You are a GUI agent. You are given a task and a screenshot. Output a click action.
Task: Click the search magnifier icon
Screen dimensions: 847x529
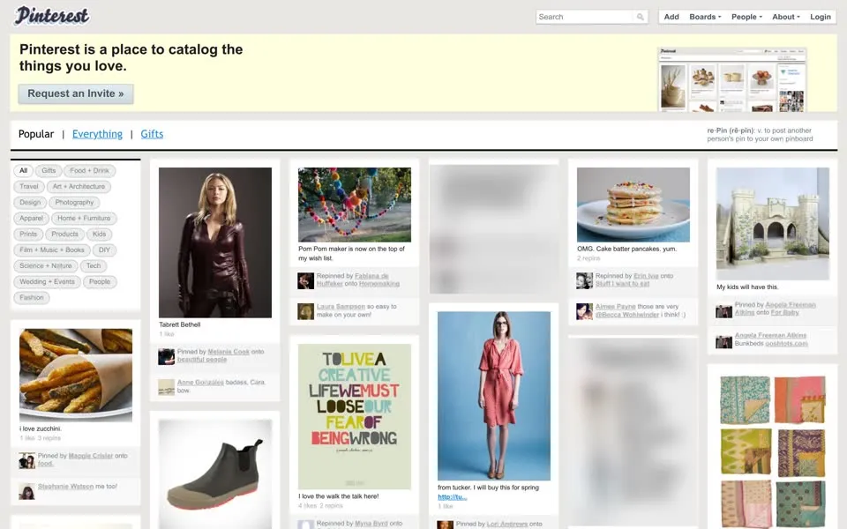pyautogui.click(x=641, y=17)
